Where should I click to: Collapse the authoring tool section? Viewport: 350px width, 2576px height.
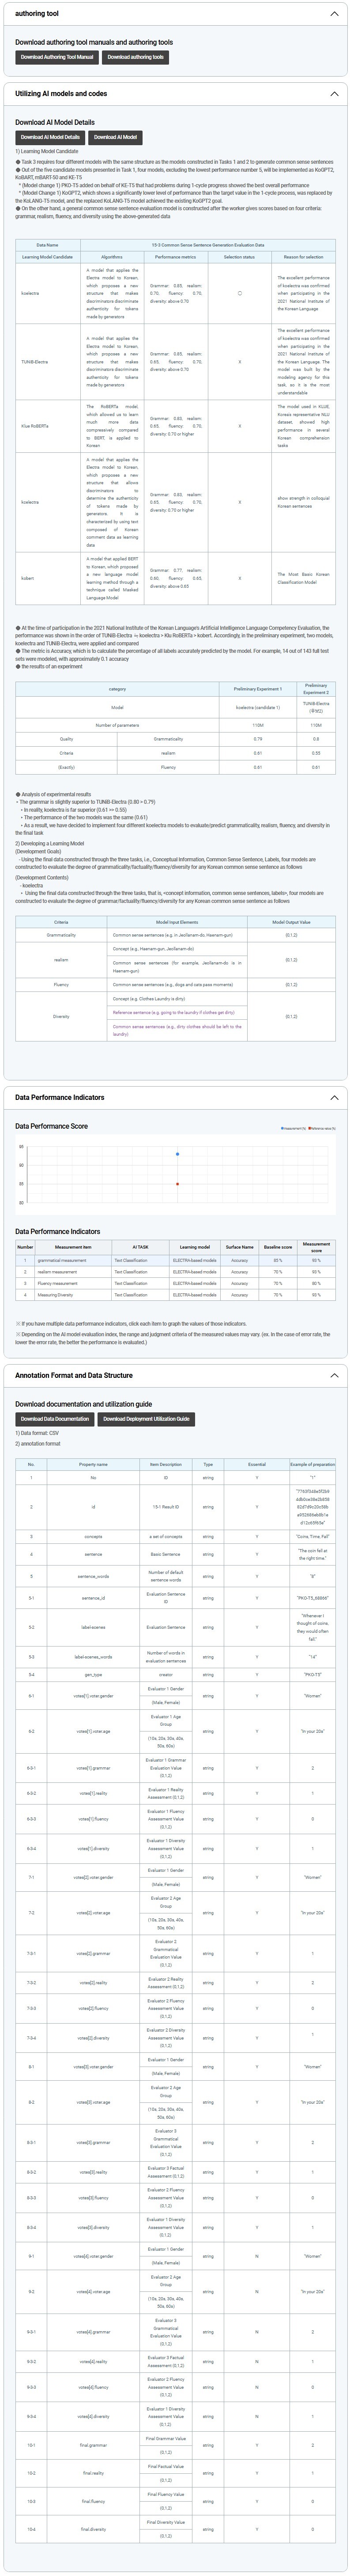click(334, 14)
